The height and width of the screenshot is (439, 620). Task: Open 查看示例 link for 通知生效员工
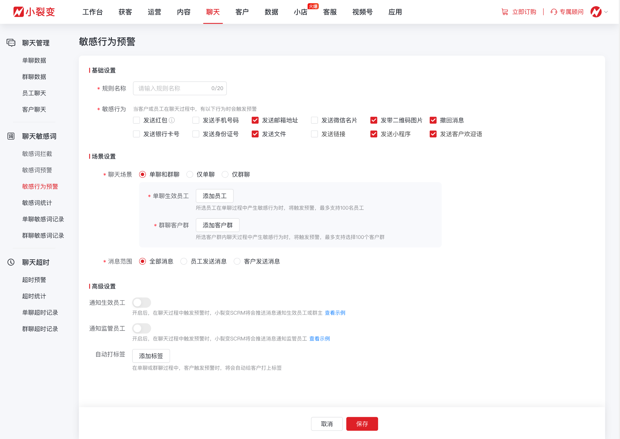[x=335, y=313]
